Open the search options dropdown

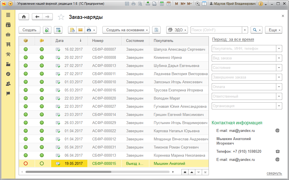point(257,30)
